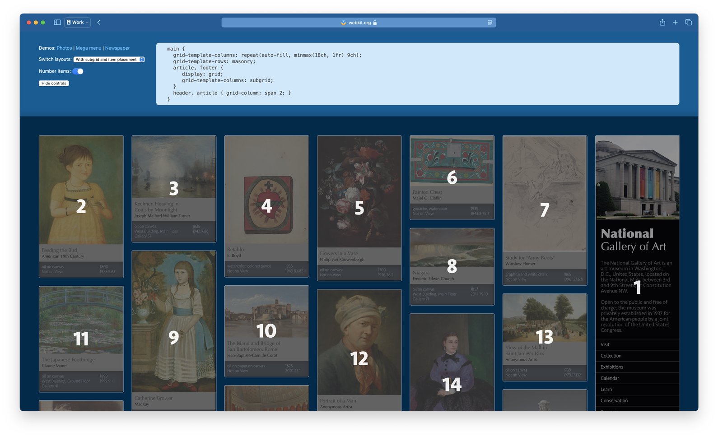The width and height of the screenshot is (718, 437).
Task: Open the Switch layouts dropdown
Action: (x=109, y=60)
